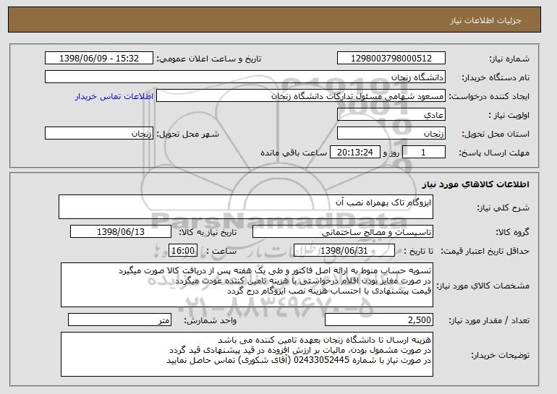Select the buyer notes text box
This screenshot has height=394, width=557.
tap(247, 354)
